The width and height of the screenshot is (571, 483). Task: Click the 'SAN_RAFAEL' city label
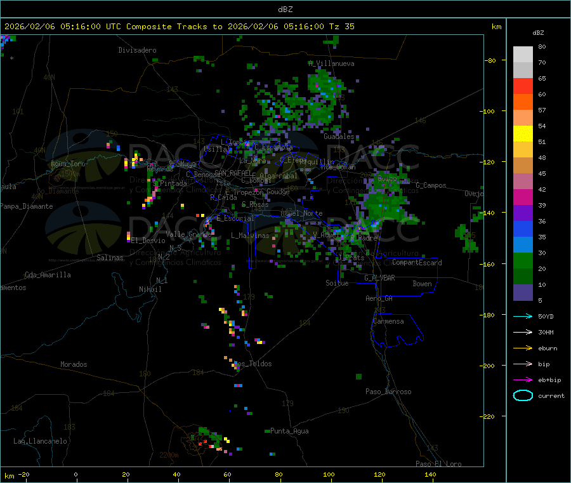coord(233,173)
